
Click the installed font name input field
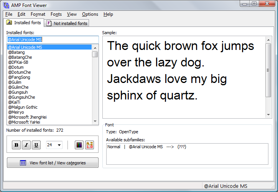pyautogui.click(x=53, y=40)
